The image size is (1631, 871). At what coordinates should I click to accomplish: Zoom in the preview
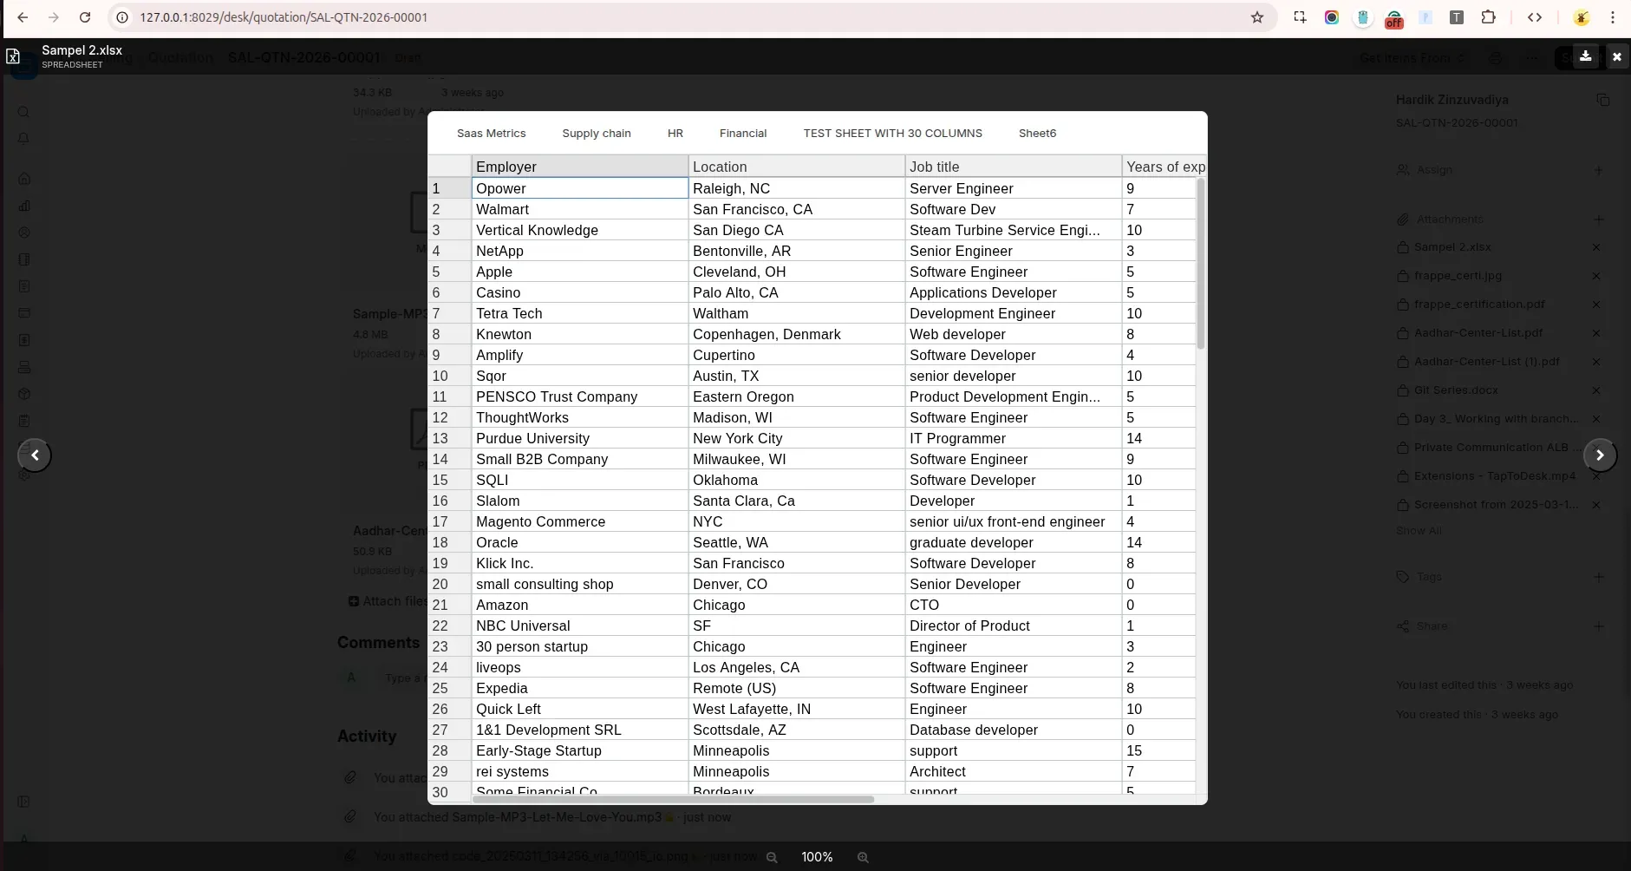point(863,857)
